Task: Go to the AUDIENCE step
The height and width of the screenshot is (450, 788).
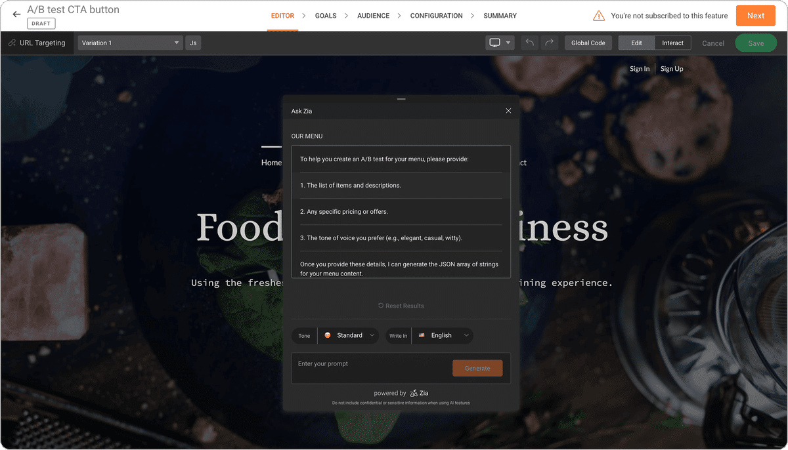Action: pos(373,16)
